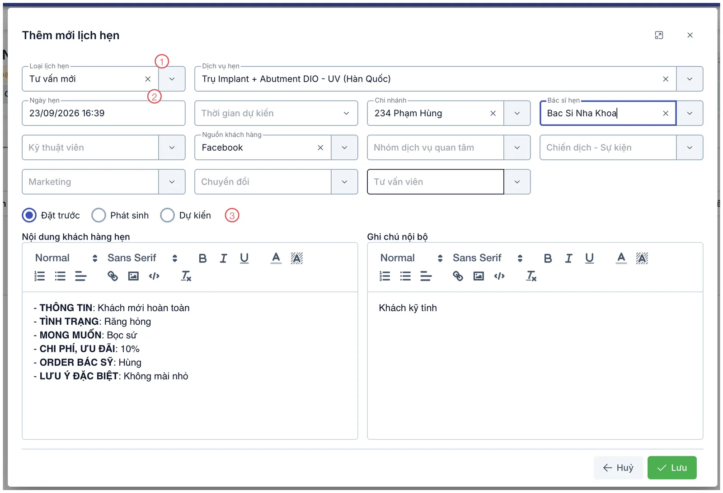The image size is (723, 493).
Task: Click the Lưu save button
Action: tap(672, 468)
